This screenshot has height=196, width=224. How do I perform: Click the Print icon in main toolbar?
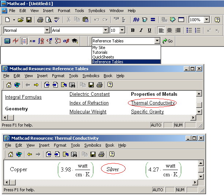point(40,20)
